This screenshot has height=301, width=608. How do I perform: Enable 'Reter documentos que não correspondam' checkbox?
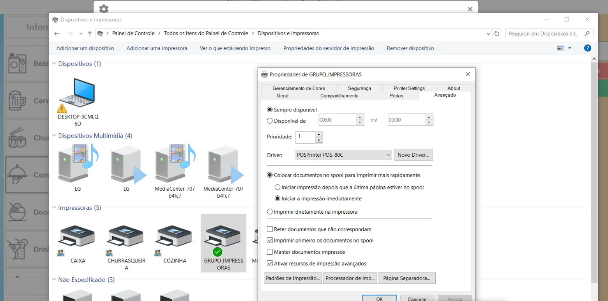(270, 229)
